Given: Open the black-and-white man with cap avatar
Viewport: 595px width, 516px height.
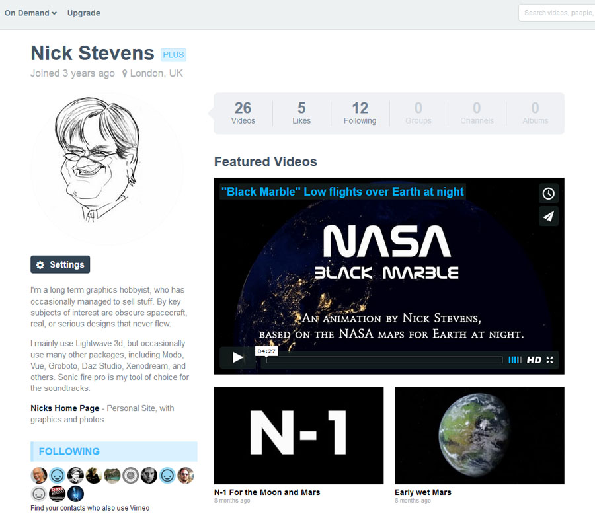Looking at the screenshot, I should pyautogui.click(x=75, y=476).
